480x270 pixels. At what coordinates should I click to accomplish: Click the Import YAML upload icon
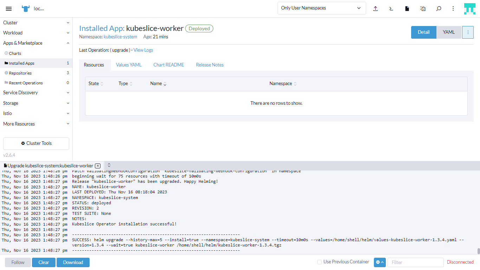pyautogui.click(x=375, y=9)
